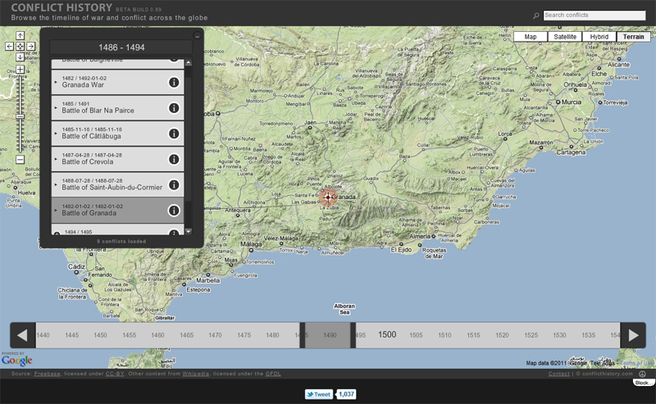Click 1520 on the timeline
This screenshot has width=656, height=404.
[x=502, y=335]
